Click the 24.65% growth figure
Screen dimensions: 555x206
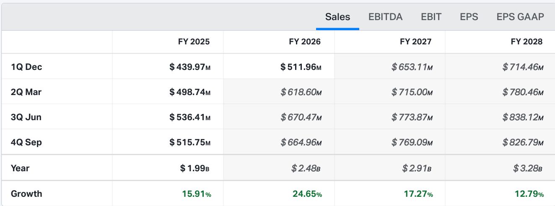pyautogui.click(x=307, y=194)
